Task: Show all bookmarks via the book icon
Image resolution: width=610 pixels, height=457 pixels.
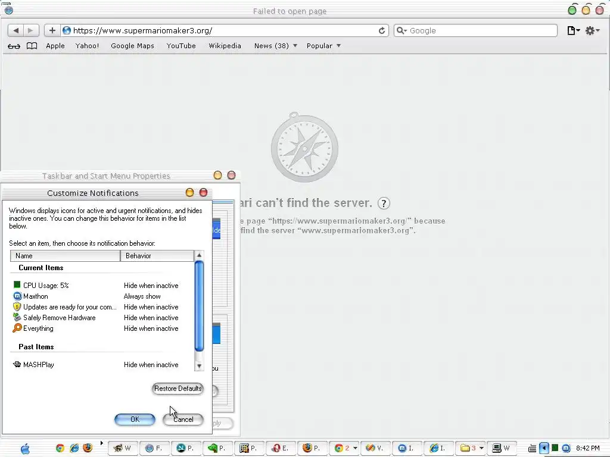Action: click(x=32, y=46)
